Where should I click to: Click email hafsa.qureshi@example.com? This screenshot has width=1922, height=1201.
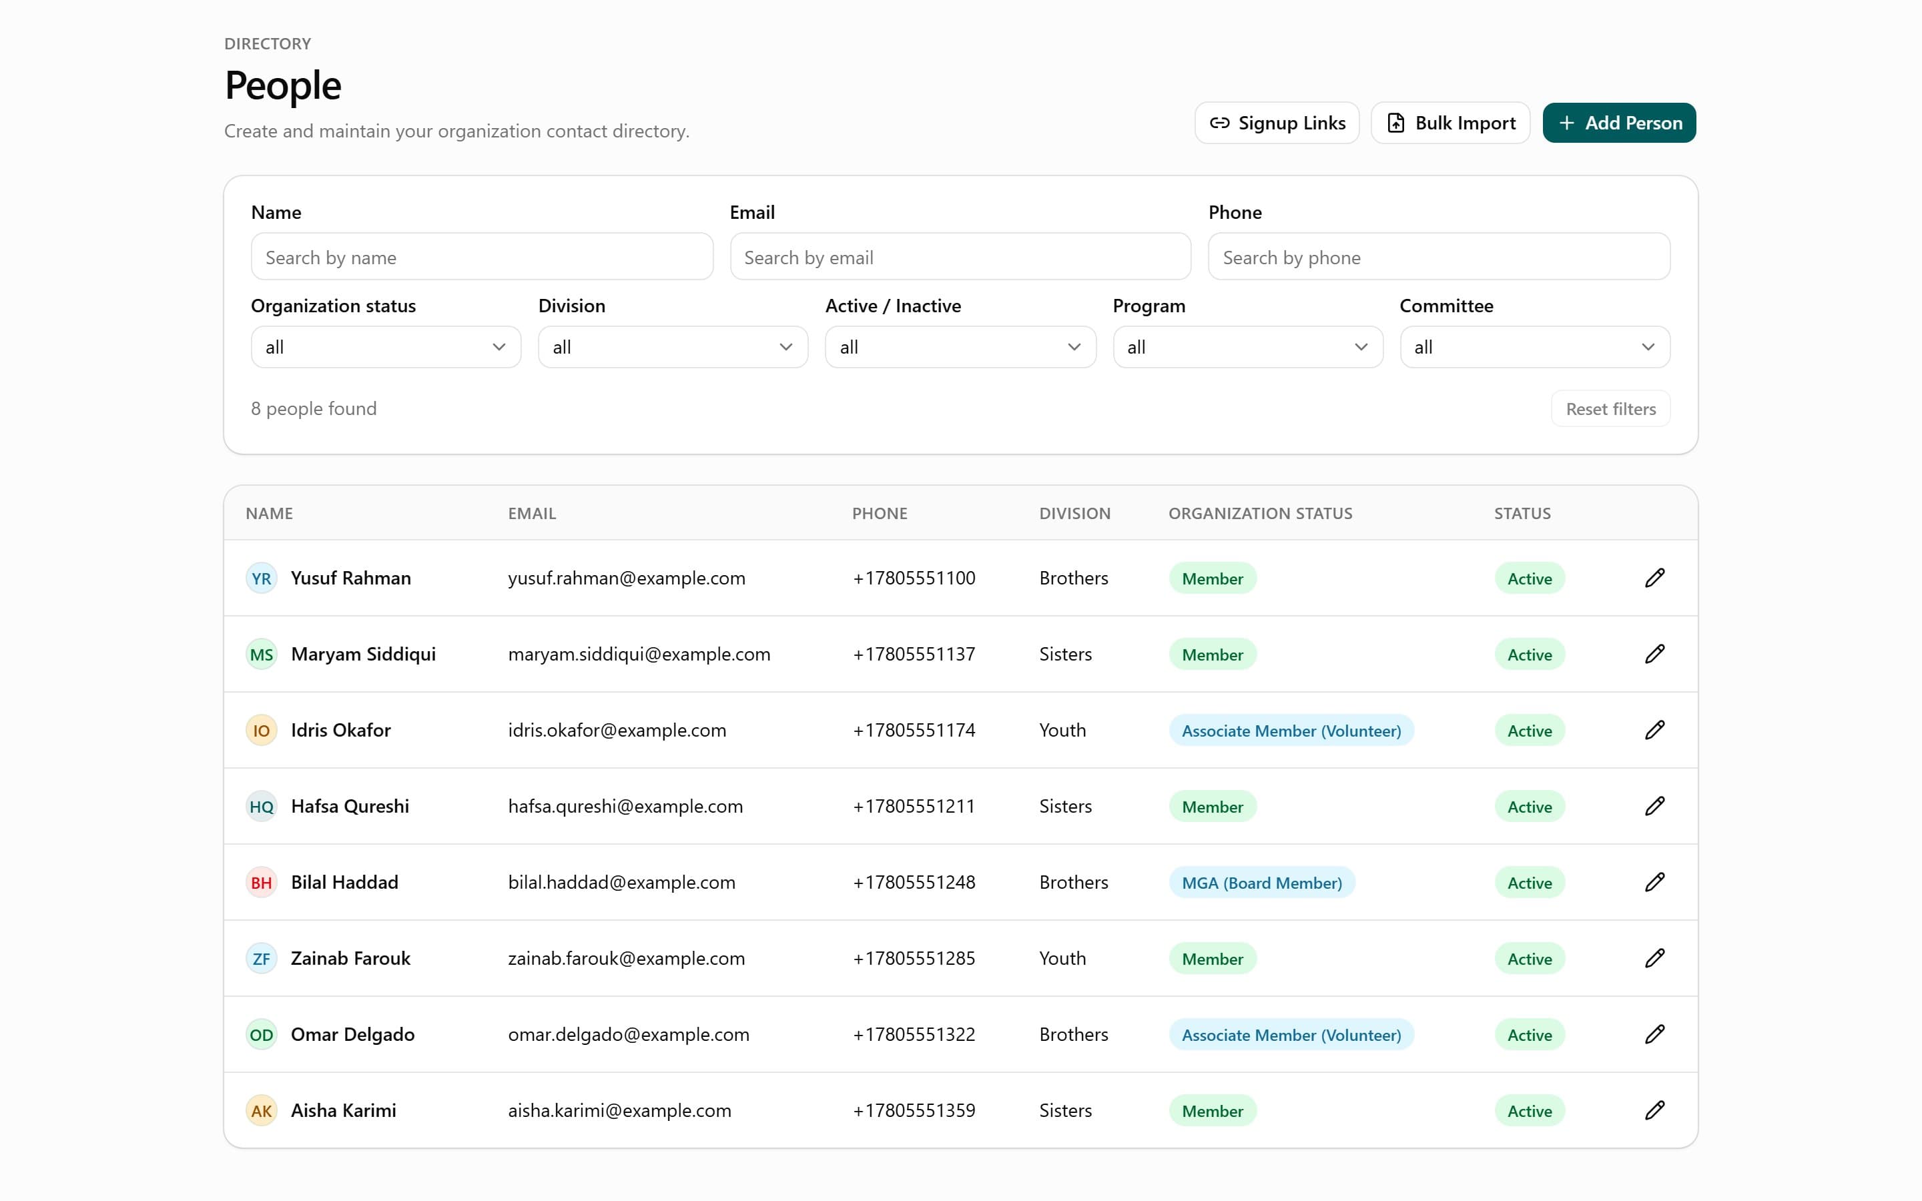[x=626, y=806]
